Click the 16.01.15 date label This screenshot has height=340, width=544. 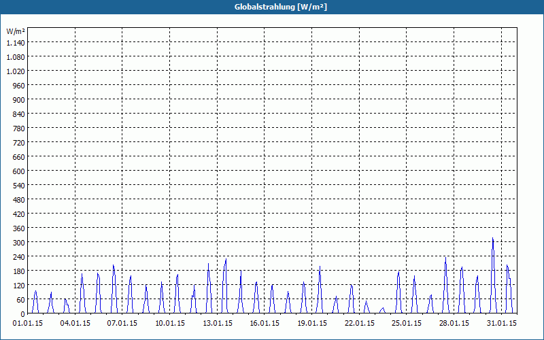[265, 324]
